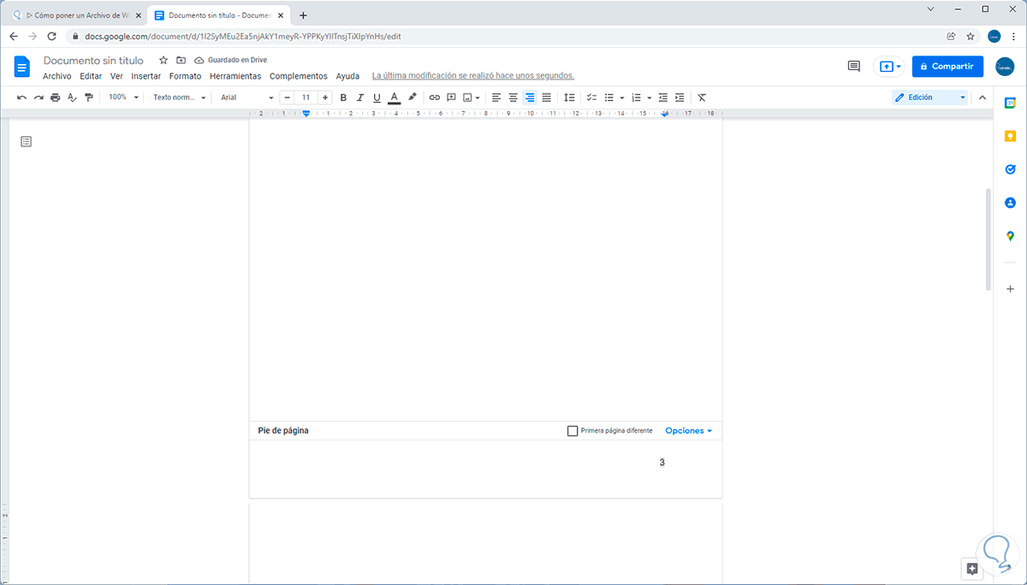Click the spell check icon
The width and height of the screenshot is (1027, 585).
[72, 97]
